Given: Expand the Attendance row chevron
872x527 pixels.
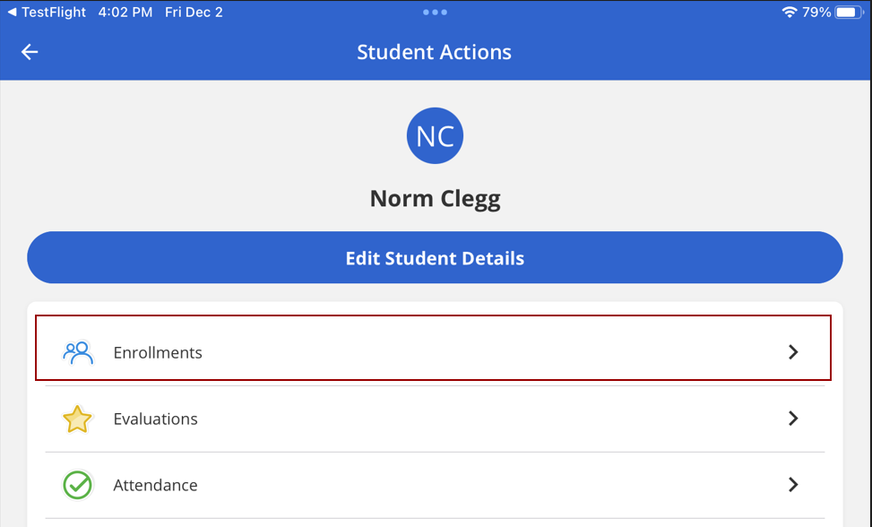Looking at the screenshot, I should pyautogui.click(x=794, y=484).
